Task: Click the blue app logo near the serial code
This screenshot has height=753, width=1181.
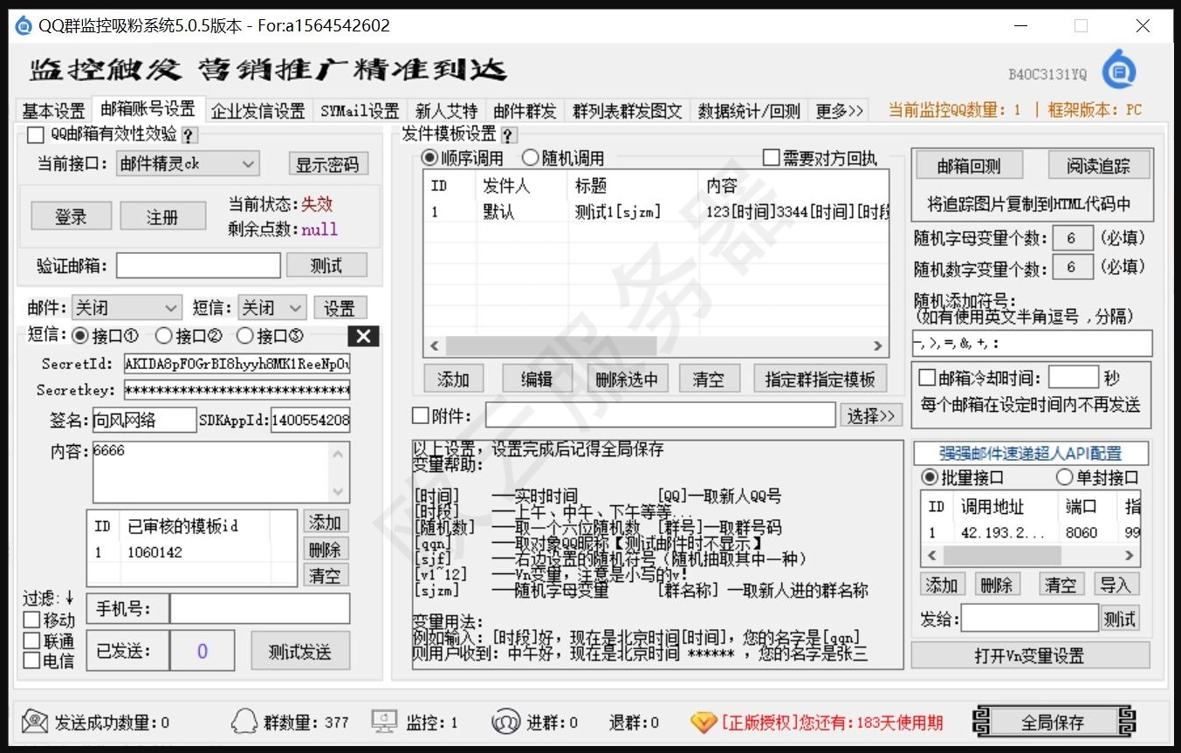Action: 1119,72
